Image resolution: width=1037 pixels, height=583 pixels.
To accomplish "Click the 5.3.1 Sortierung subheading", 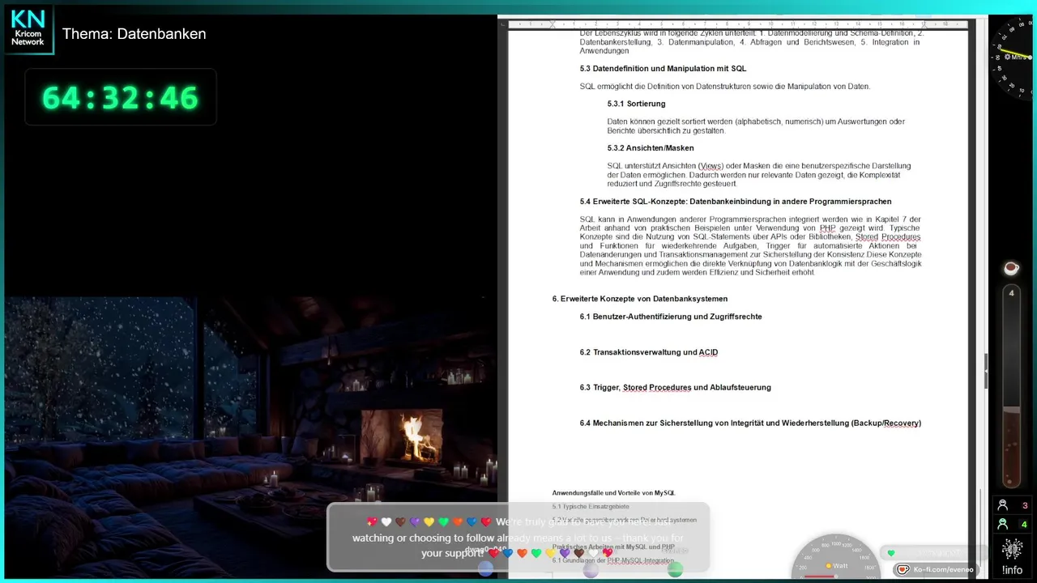I will (636, 104).
